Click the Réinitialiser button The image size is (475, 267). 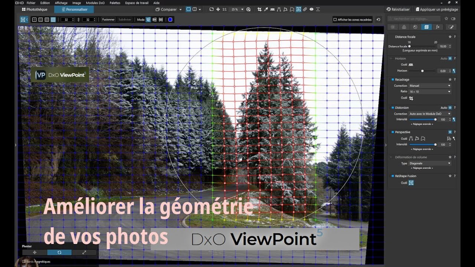coord(399,9)
